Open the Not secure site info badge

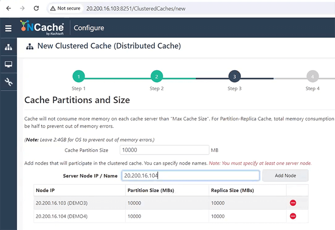coord(65,8)
